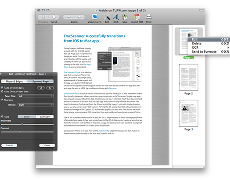The width and height of the screenshot is (230, 180).
Task: Zoom out with the minus button
Action: [68, 17]
